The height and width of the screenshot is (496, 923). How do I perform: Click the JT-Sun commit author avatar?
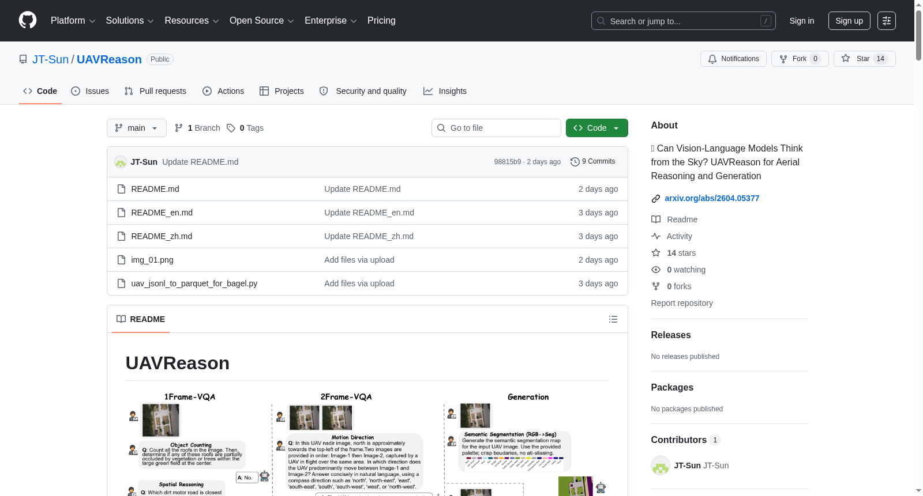tap(121, 162)
